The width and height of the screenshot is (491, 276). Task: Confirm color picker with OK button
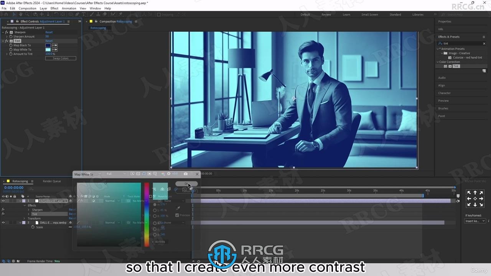coord(186,184)
